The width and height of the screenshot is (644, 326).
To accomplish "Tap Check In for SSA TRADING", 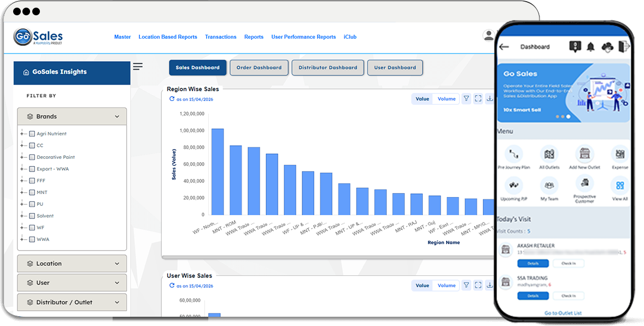I will tap(569, 295).
